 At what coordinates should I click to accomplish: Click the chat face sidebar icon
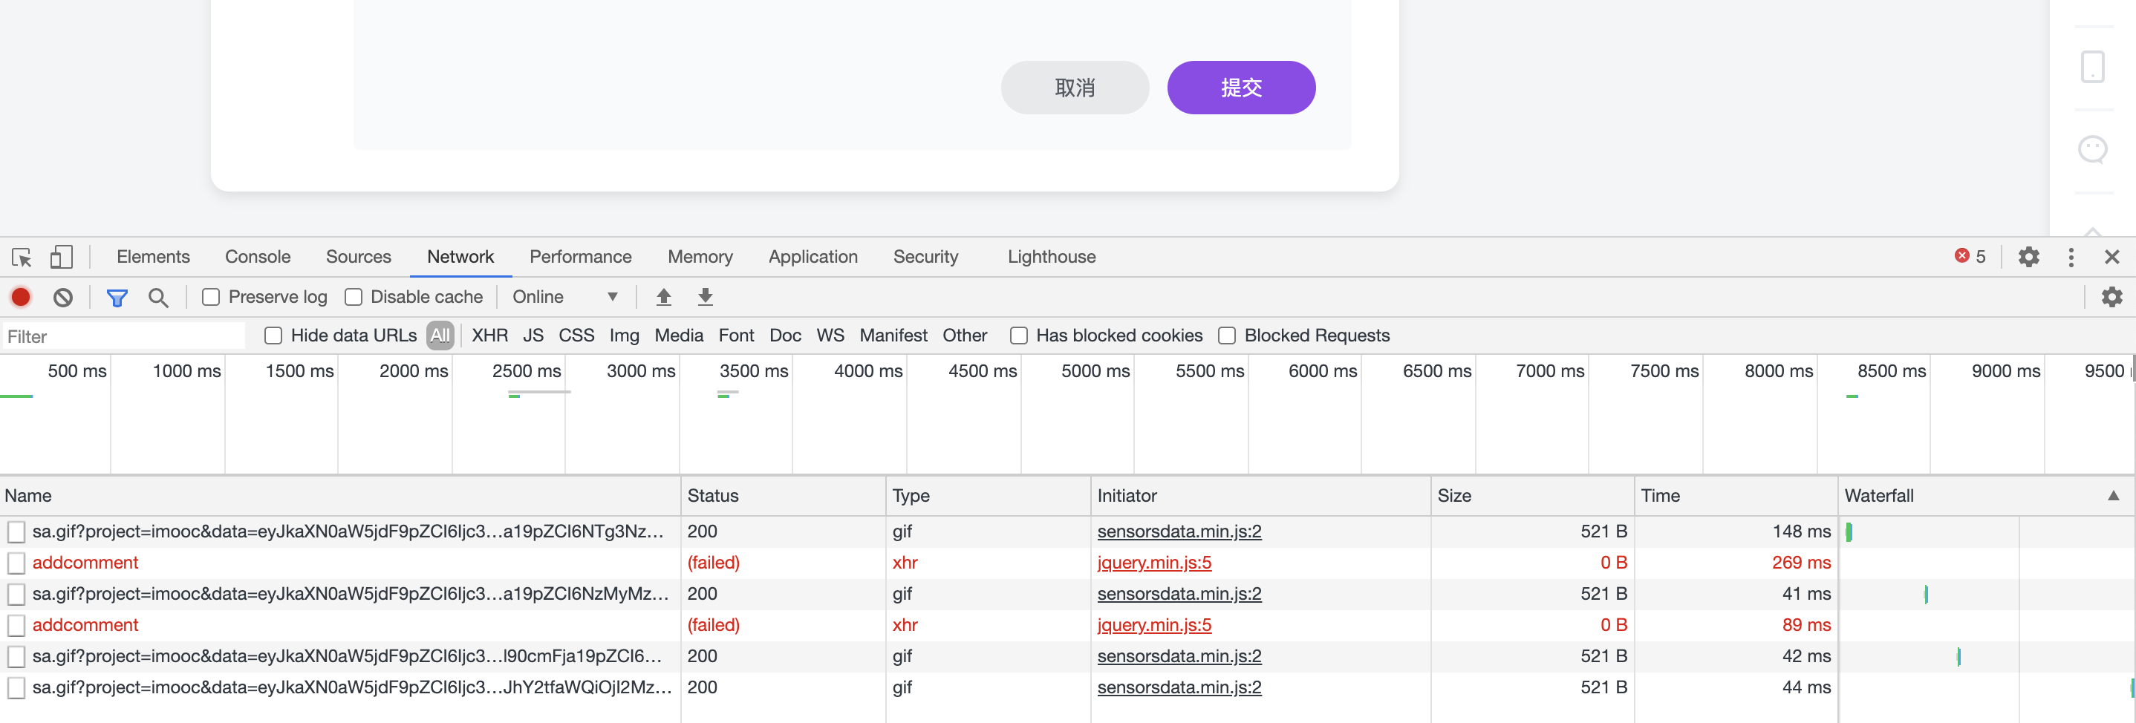point(2092,150)
